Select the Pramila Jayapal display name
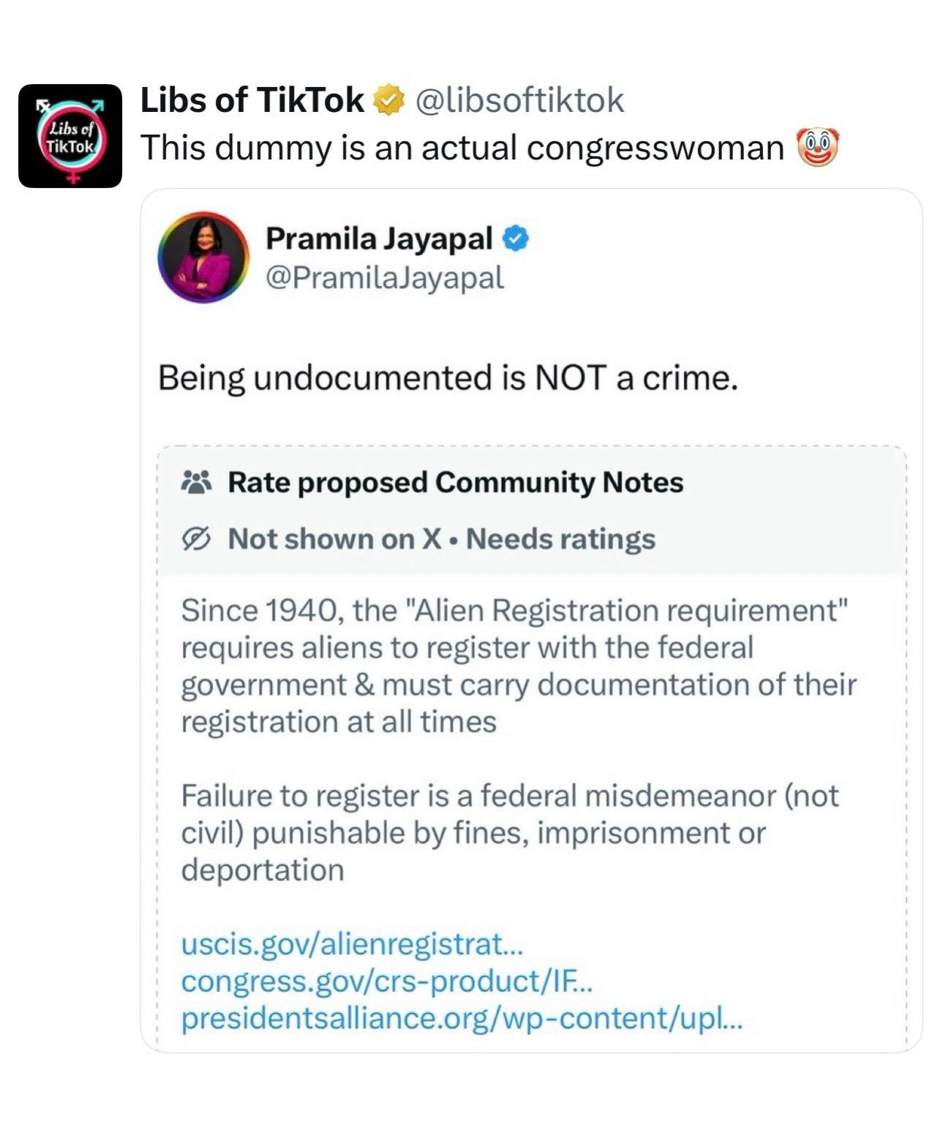This screenshot has width=943, height=1133. pyautogui.click(x=379, y=238)
